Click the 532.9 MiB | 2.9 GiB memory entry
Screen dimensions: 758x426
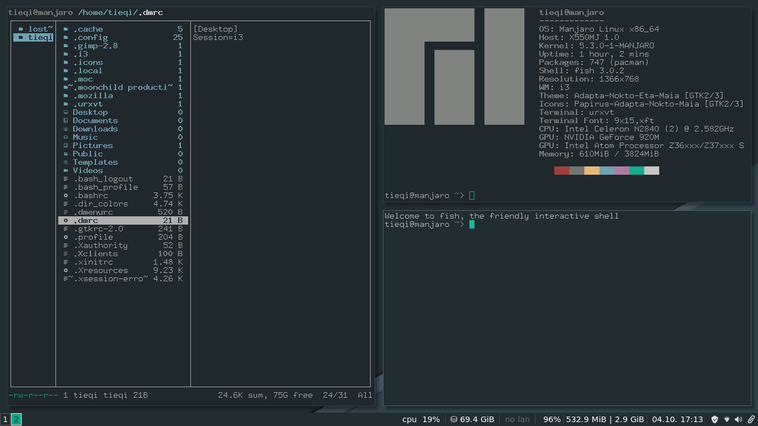pos(605,419)
